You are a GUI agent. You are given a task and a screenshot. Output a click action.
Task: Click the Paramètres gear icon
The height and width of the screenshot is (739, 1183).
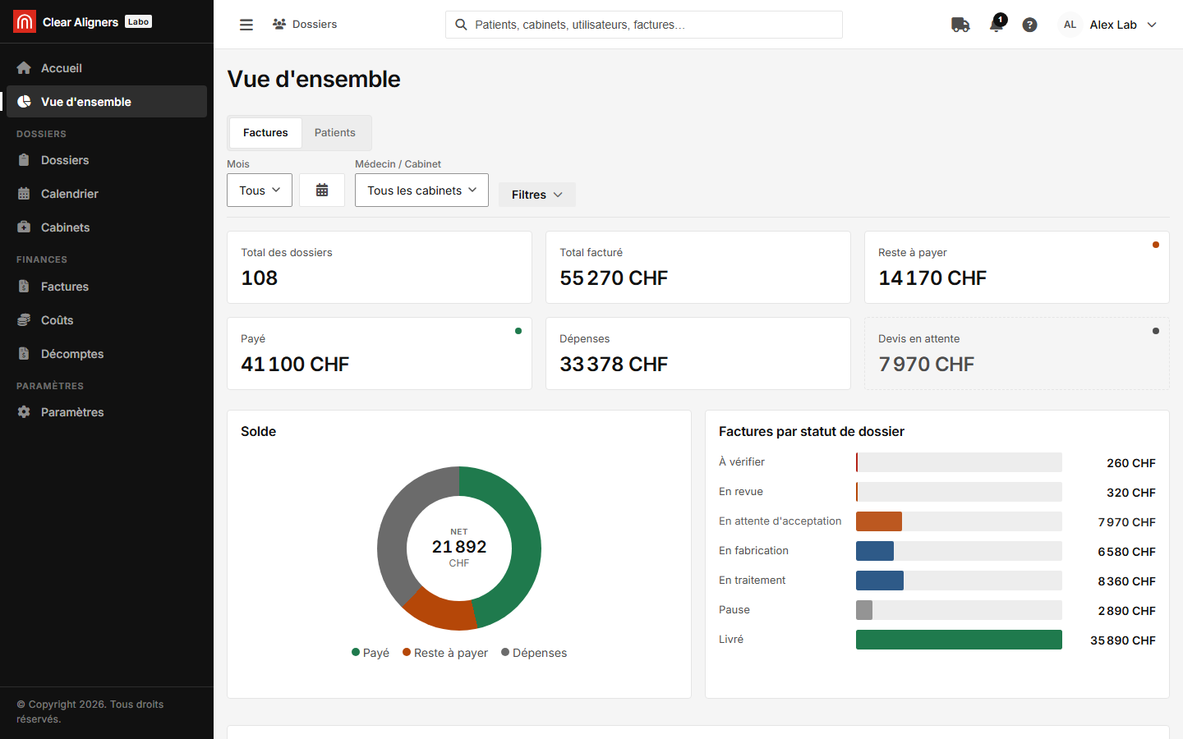[24, 412]
